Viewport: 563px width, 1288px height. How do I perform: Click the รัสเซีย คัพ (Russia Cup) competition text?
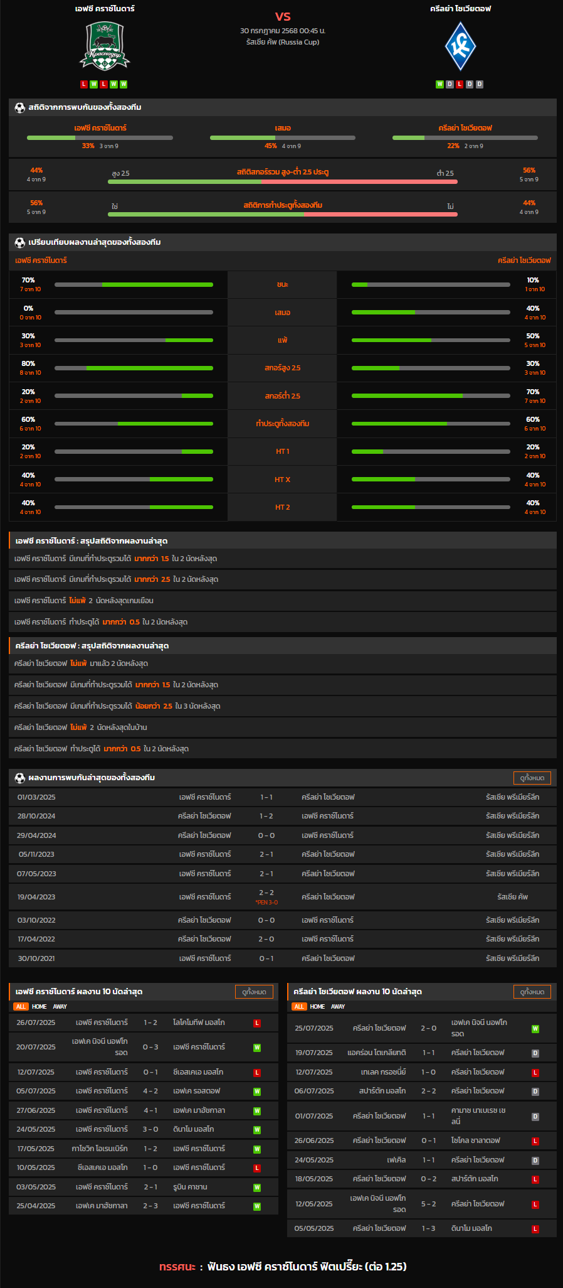click(x=283, y=42)
